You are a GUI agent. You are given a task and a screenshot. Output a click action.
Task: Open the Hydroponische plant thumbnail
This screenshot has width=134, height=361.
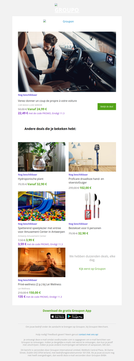(42, 157)
